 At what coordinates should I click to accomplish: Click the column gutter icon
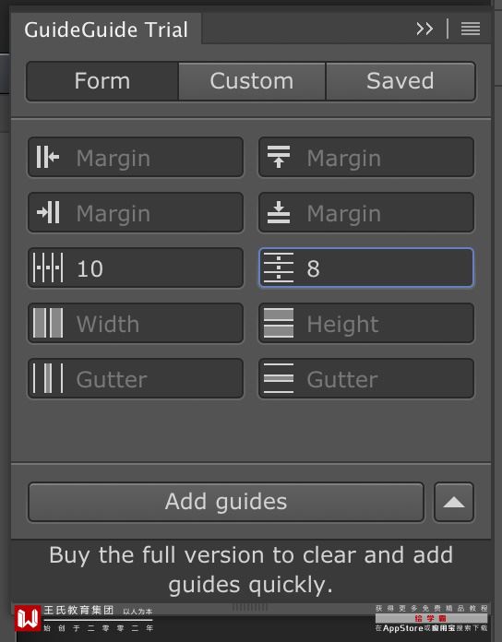point(48,378)
